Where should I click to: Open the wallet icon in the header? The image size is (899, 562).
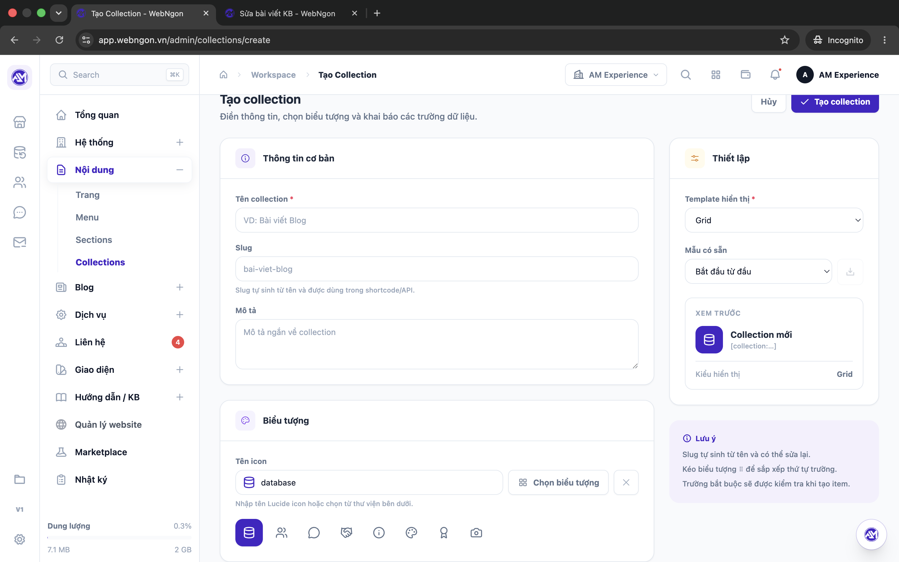point(745,75)
